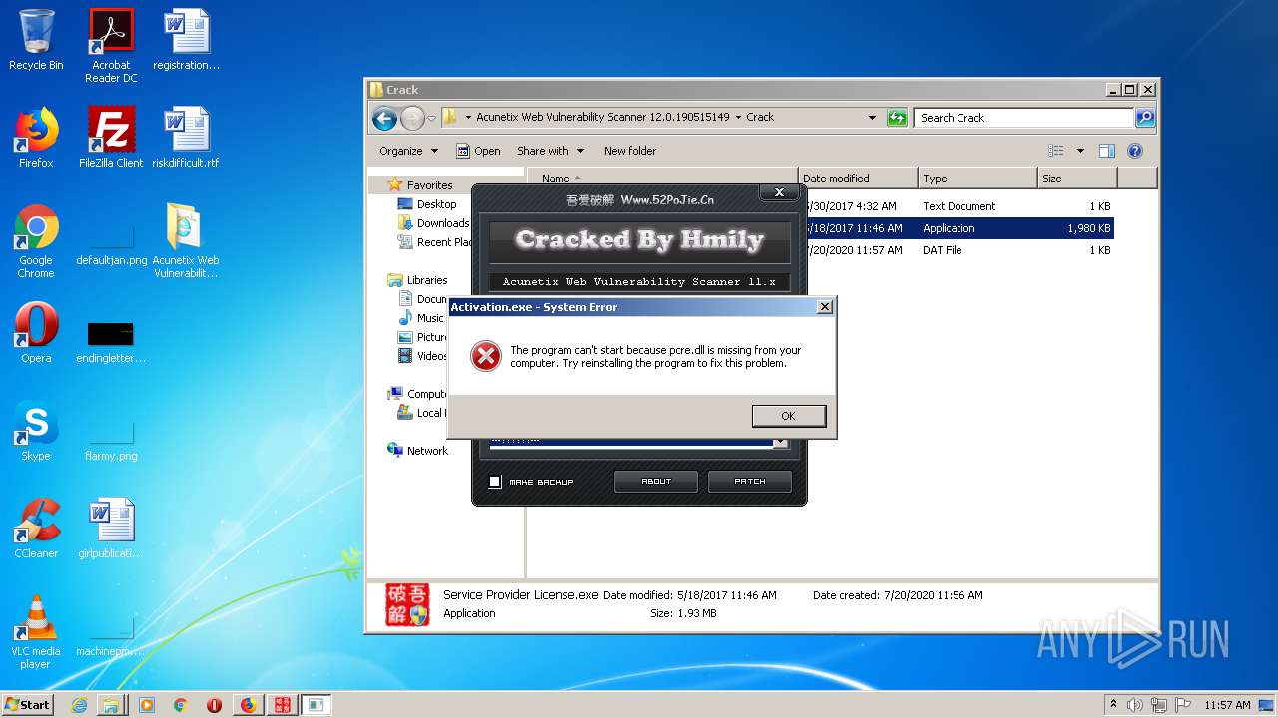
Task: Sort by the Type column header
Action: [977, 179]
